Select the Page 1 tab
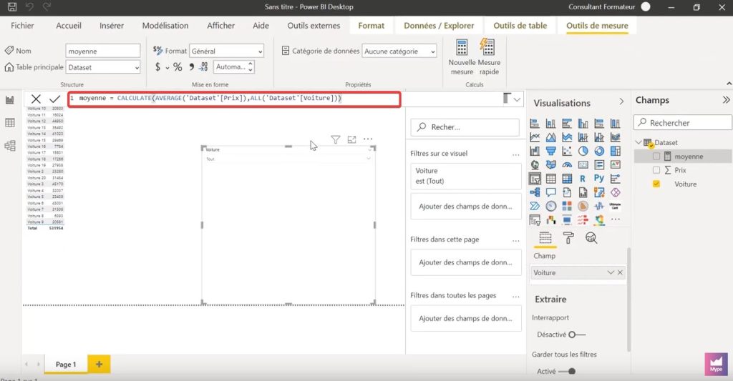The image size is (733, 381). [66, 364]
